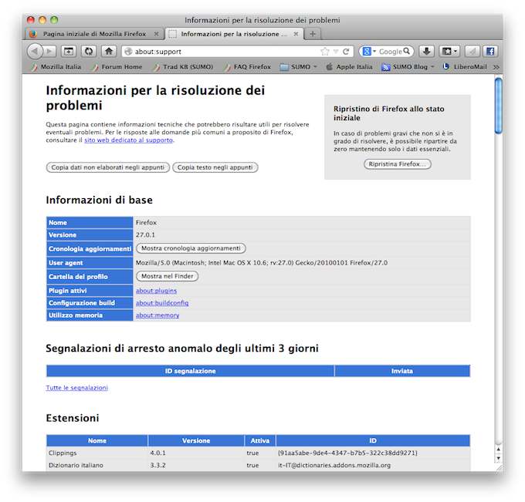Click Mostra cronologia aggiornamenti button
This screenshot has height=502, width=525.
191,248
